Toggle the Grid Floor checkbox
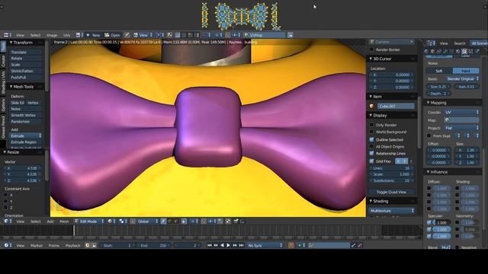The height and width of the screenshot is (274, 488). [x=371, y=161]
